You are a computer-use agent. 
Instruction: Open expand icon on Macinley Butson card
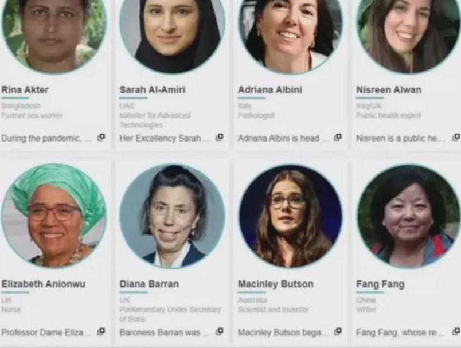(x=338, y=331)
